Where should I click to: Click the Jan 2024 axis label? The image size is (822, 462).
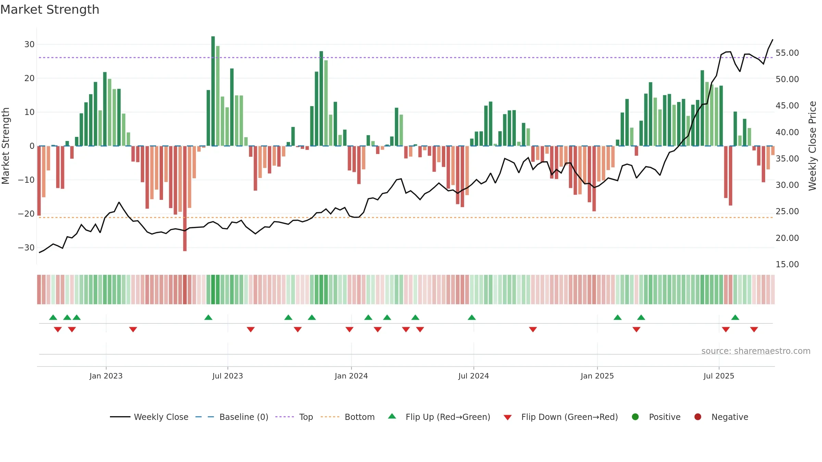[351, 376]
